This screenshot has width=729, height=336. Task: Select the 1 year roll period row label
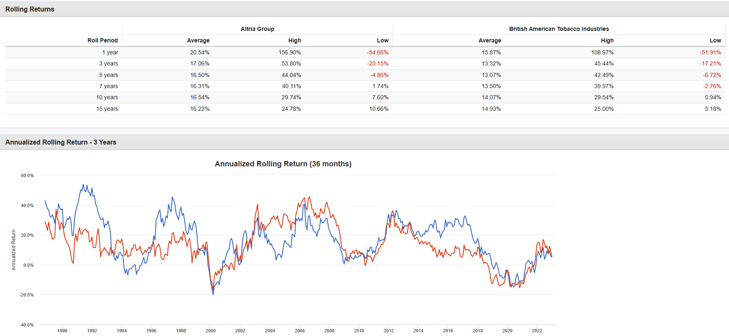(110, 52)
